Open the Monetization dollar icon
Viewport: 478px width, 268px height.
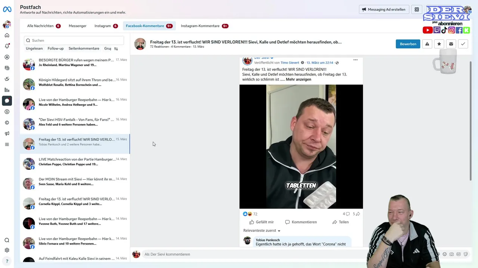pyautogui.click(x=7, y=112)
